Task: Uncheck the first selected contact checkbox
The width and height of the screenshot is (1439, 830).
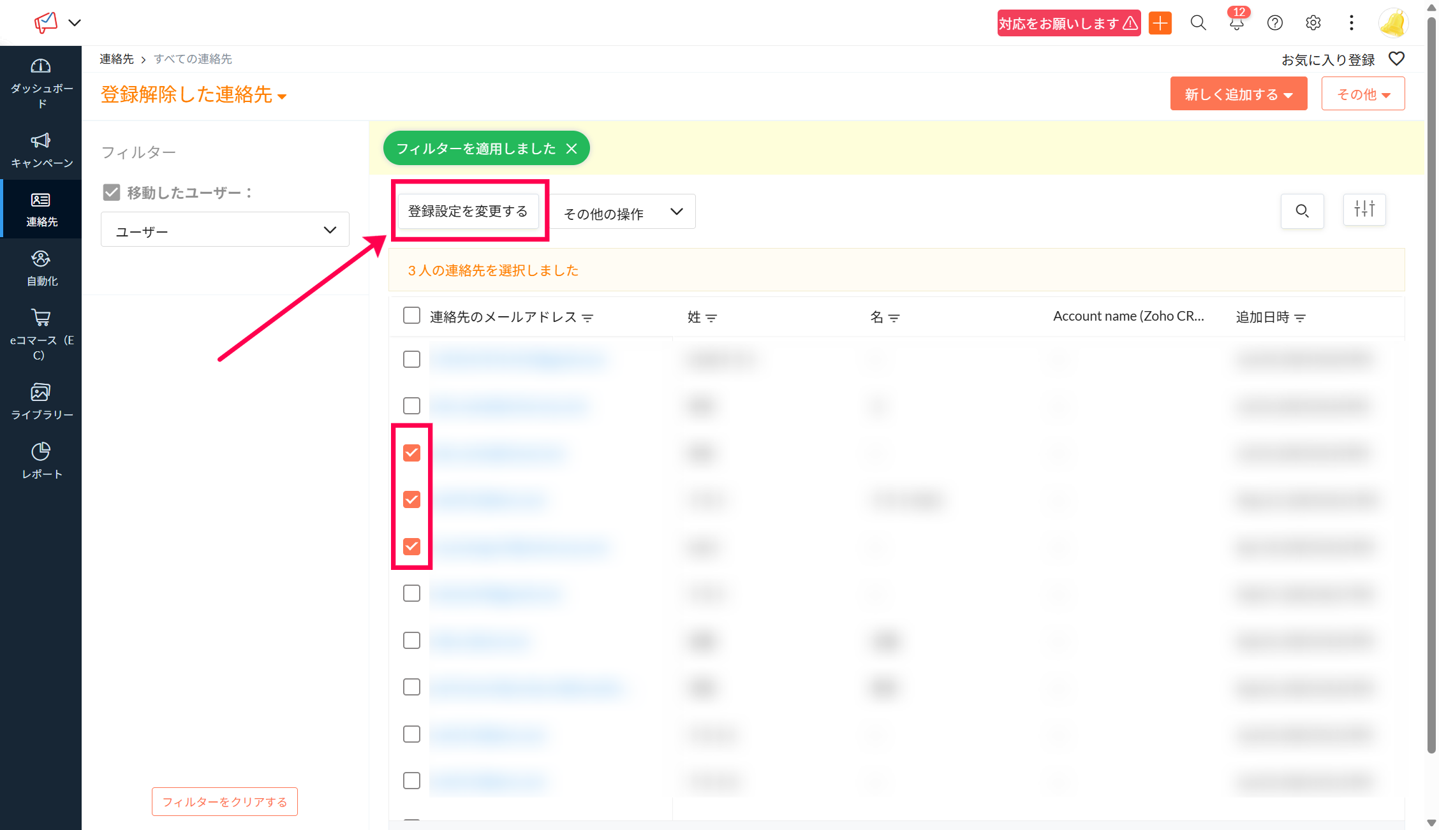Action: tap(411, 453)
